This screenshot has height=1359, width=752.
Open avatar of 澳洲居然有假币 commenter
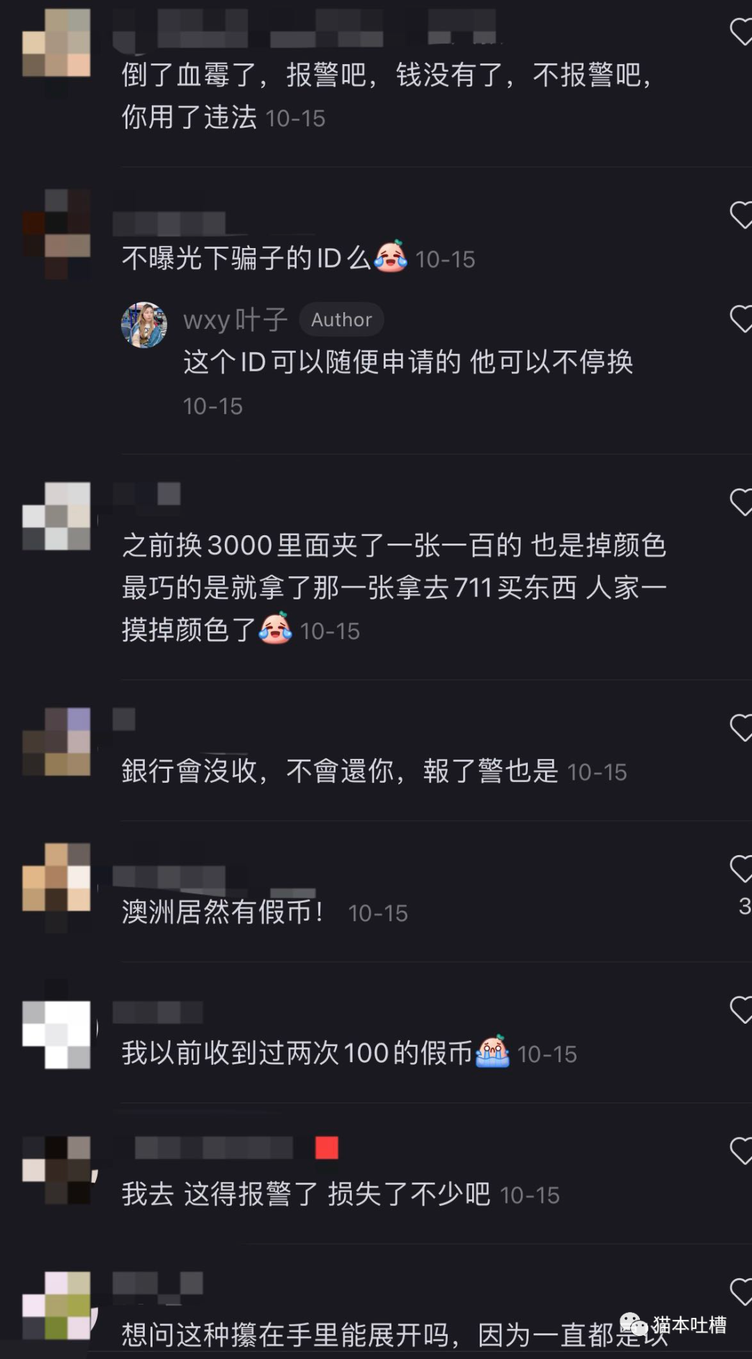56,877
